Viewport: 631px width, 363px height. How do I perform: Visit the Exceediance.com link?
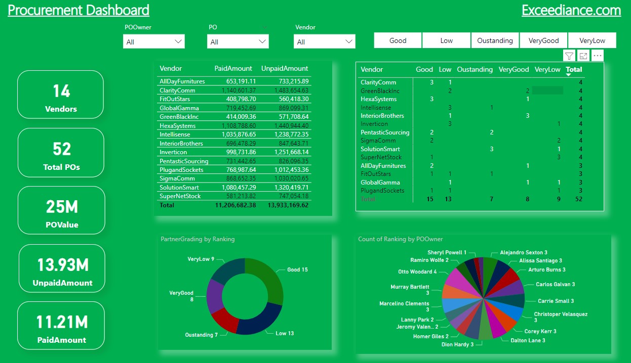pos(571,10)
